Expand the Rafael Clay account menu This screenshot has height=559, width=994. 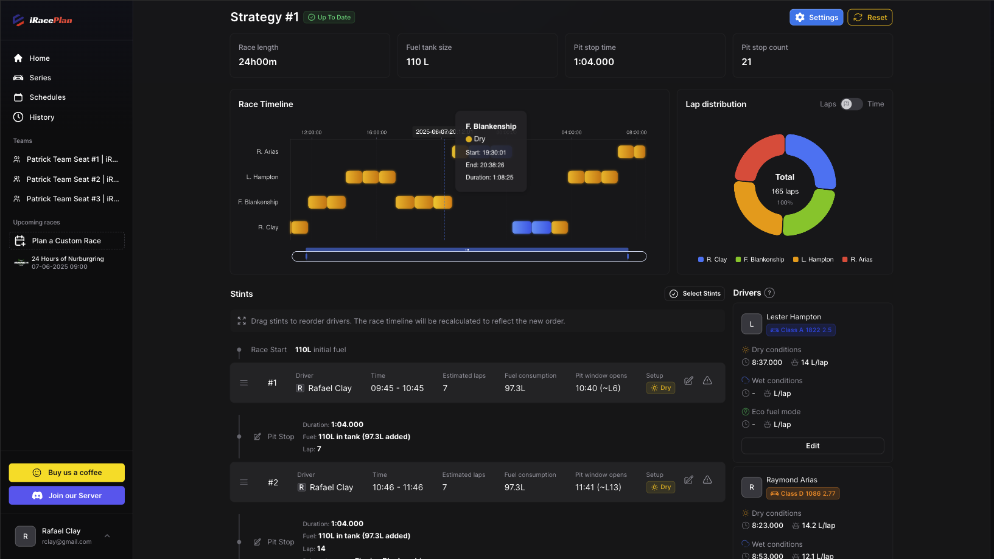click(x=107, y=536)
